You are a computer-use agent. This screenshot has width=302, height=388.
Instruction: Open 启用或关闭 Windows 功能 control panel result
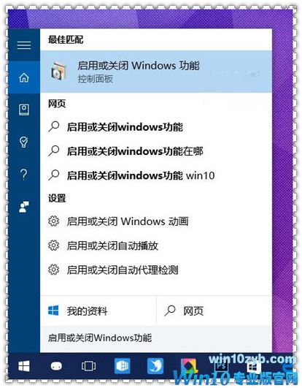[156, 72]
